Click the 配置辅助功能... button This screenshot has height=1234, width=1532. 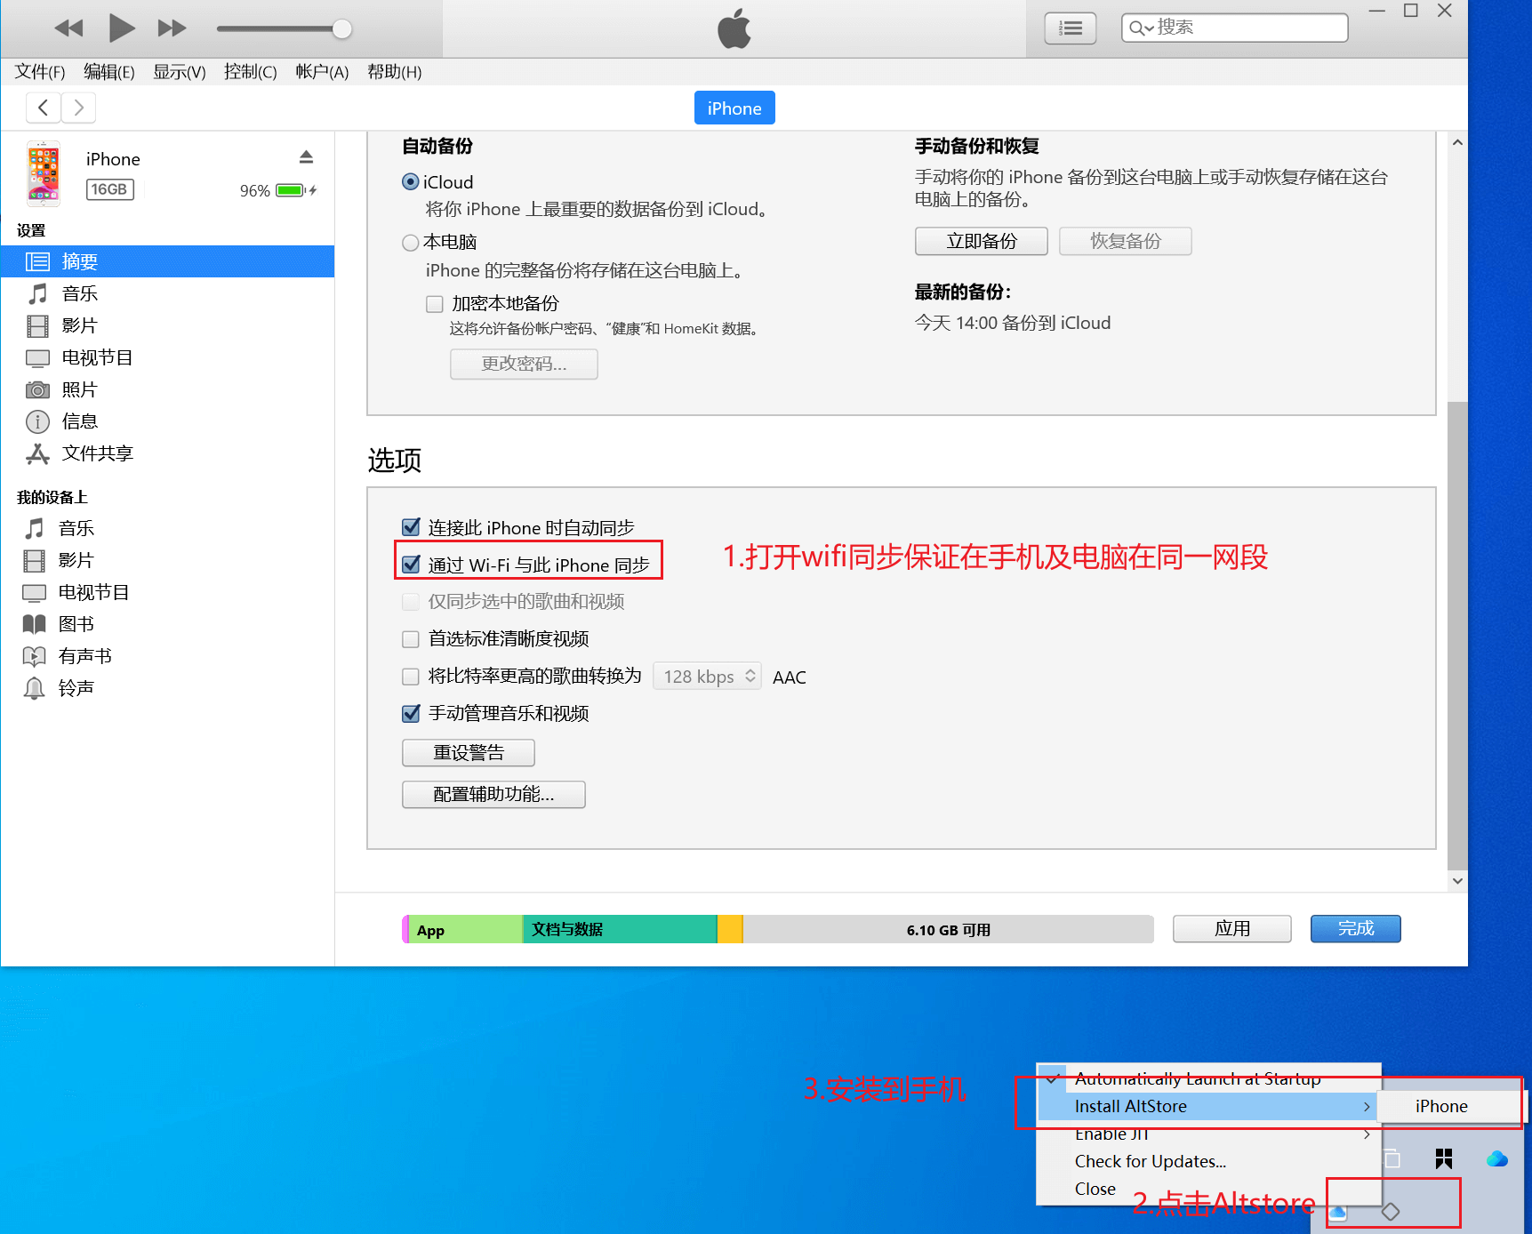coord(493,794)
